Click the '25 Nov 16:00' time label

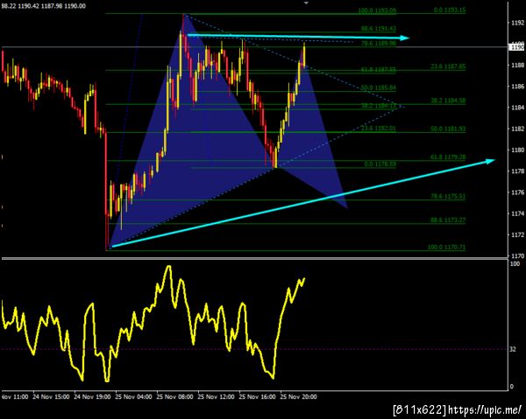[x=257, y=397]
